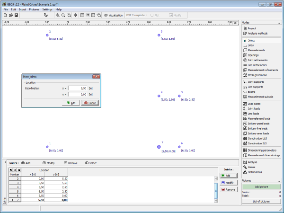Click the Zoom in magnifier icon
The width and height of the screenshot is (284, 213).
pos(58,15)
